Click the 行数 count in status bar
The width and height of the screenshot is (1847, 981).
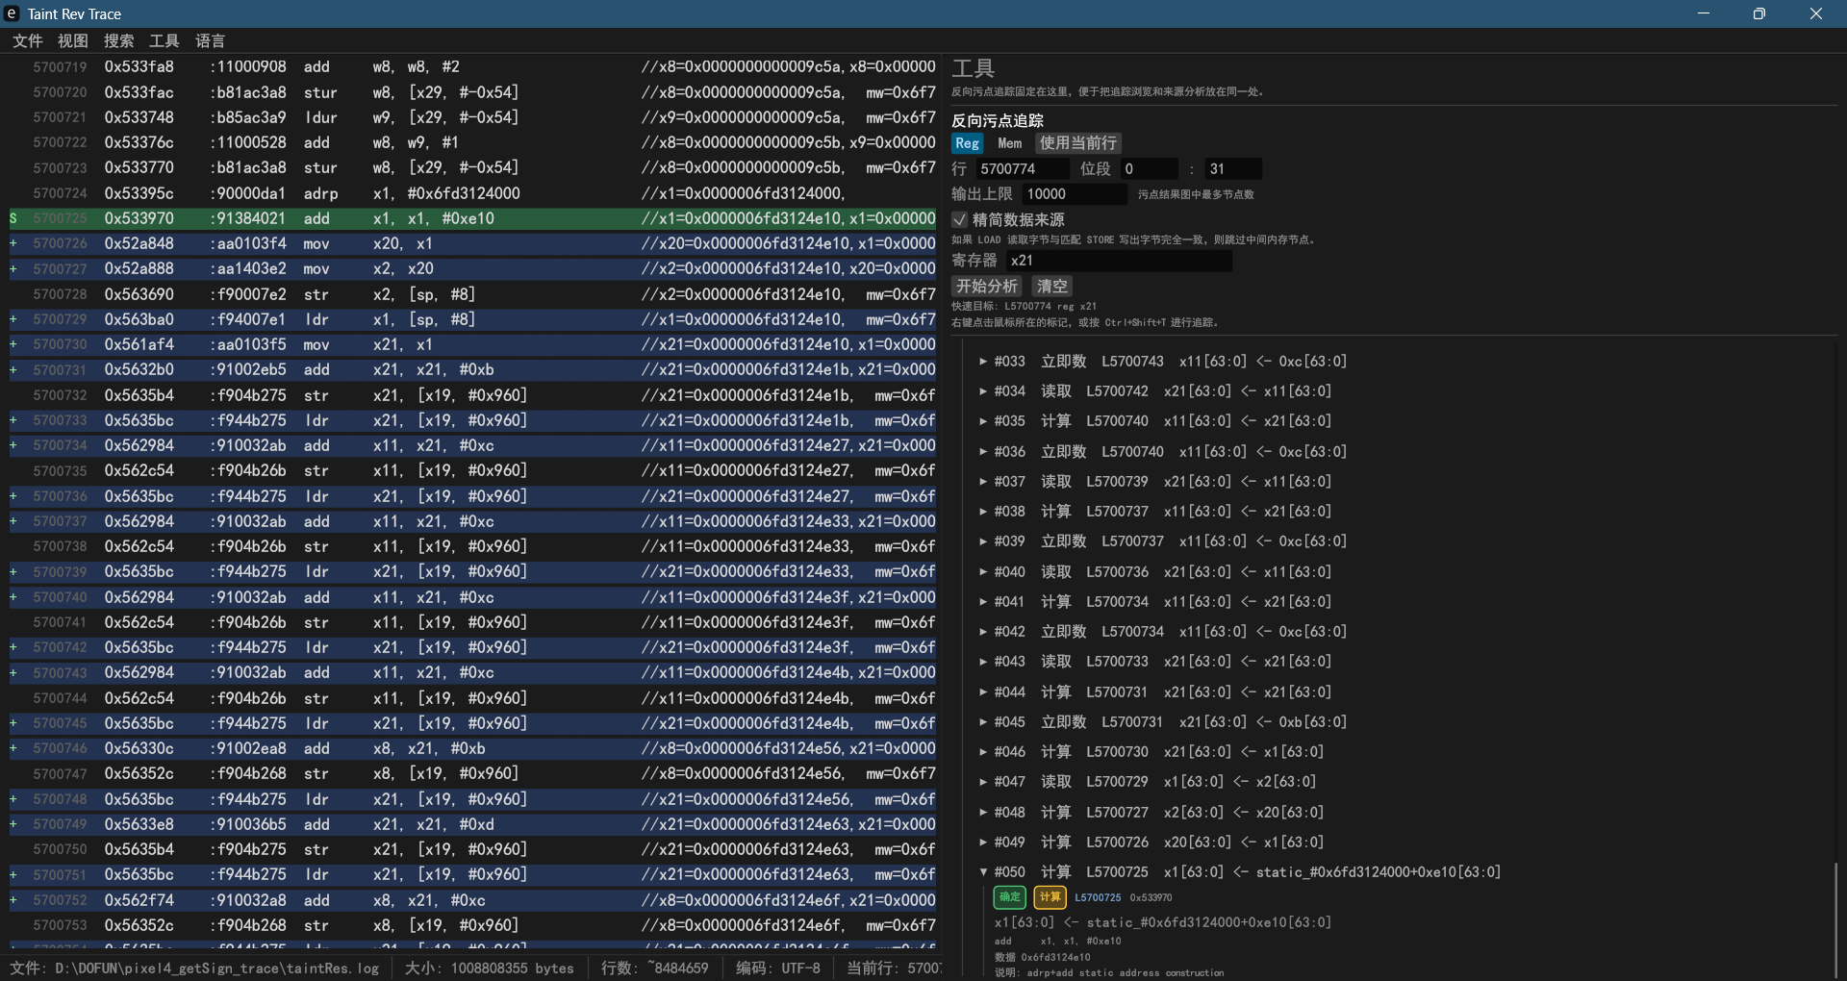point(654,968)
